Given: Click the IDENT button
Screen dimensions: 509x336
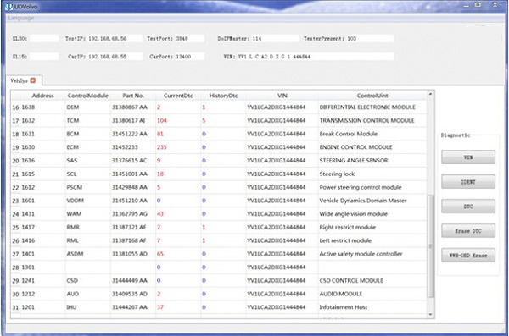Looking at the screenshot, I should point(468,182).
